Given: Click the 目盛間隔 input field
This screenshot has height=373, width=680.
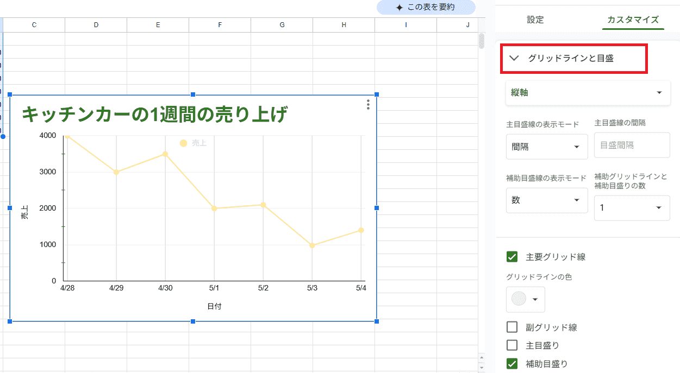Looking at the screenshot, I should coord(632,145).
